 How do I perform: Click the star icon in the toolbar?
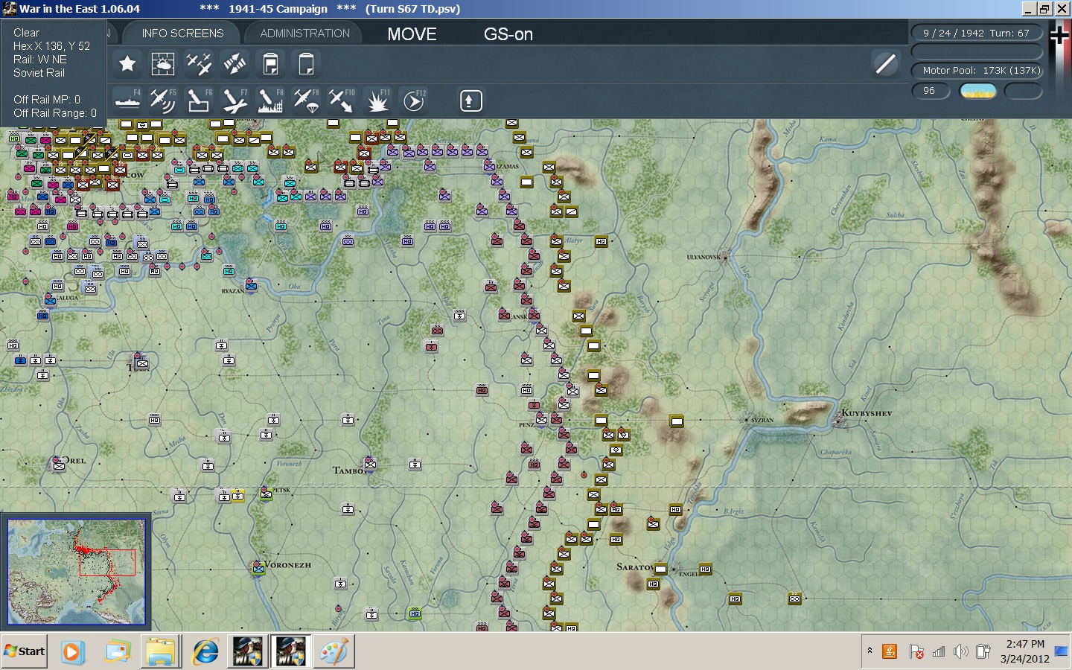tap(127, 64)
